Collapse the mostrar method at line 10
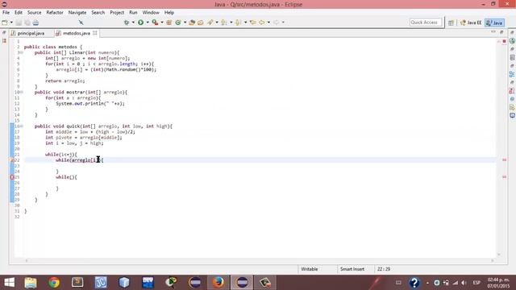This screenshot has width=516, height=290. point(22,93)
